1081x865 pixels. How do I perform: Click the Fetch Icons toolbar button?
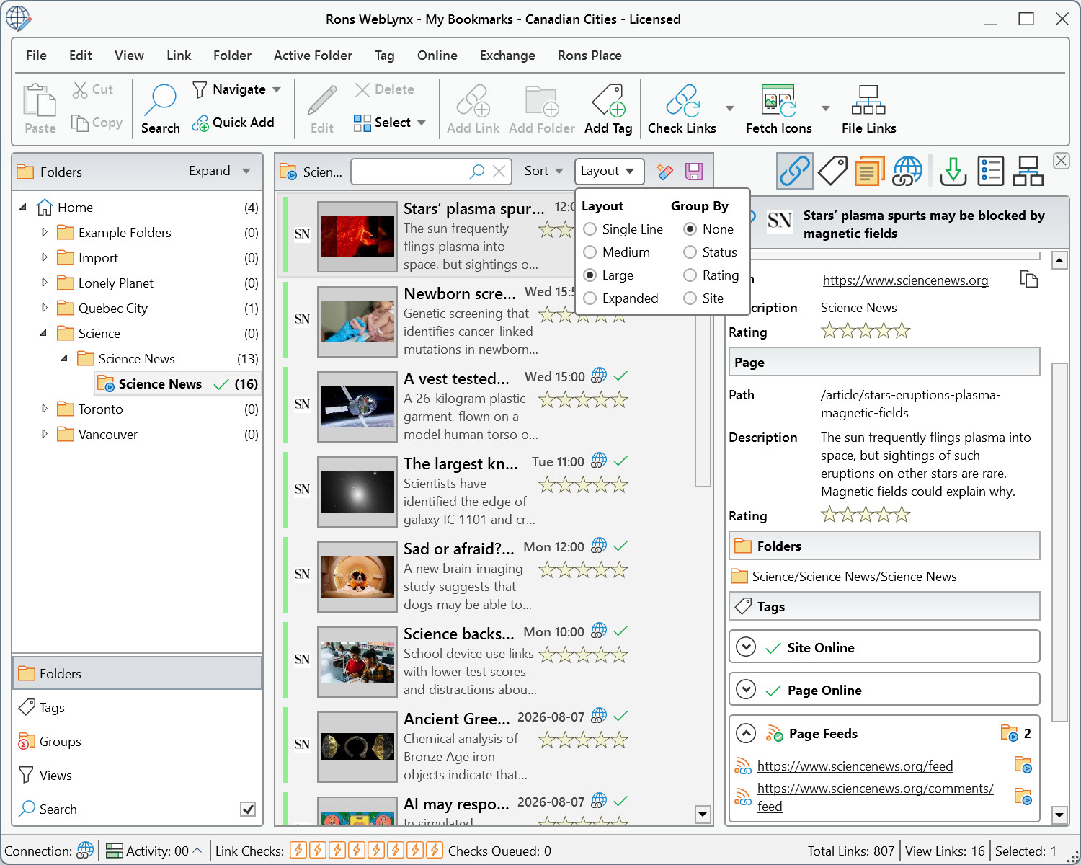(778, 108)
